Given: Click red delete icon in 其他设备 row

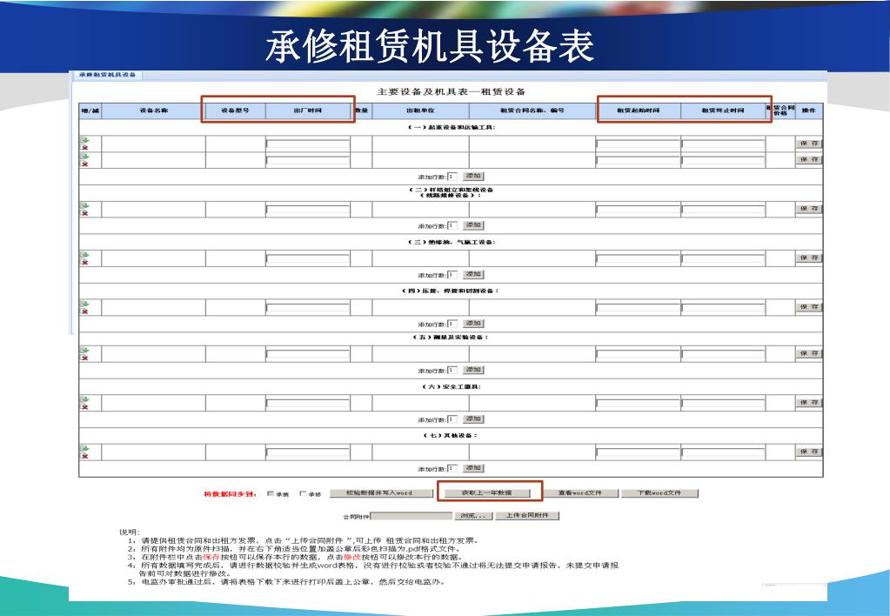Looking at the screenshot, I should click(85, 456).
